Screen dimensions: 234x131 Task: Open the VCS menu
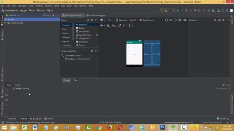pos(76,6)
